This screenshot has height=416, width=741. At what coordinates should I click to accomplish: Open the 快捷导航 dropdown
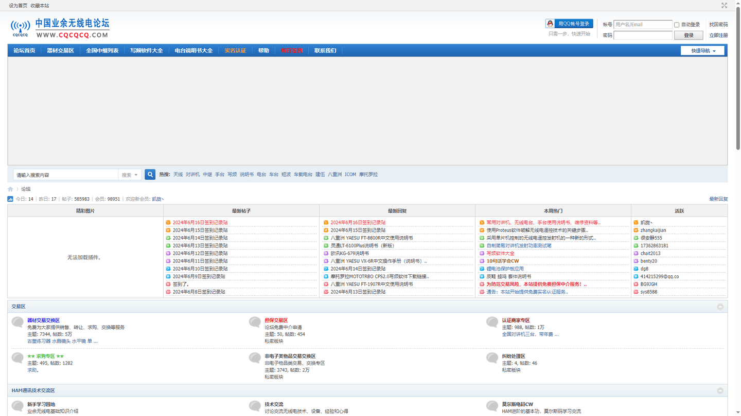click(702, 51)
